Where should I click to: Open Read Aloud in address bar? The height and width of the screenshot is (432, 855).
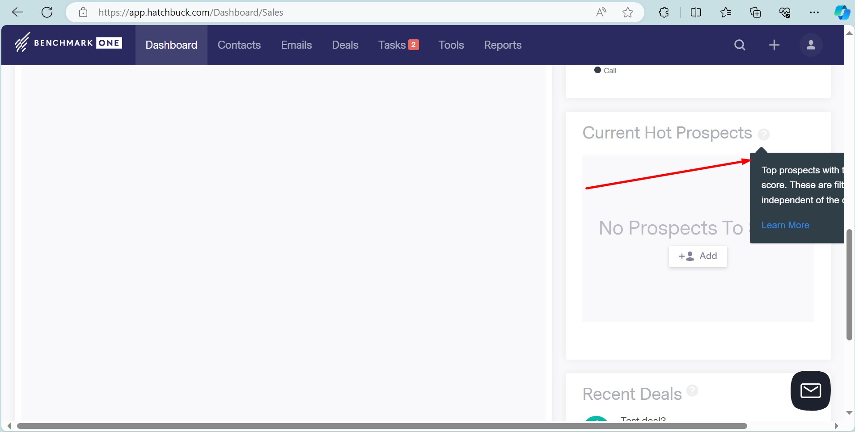coord(601,13)
